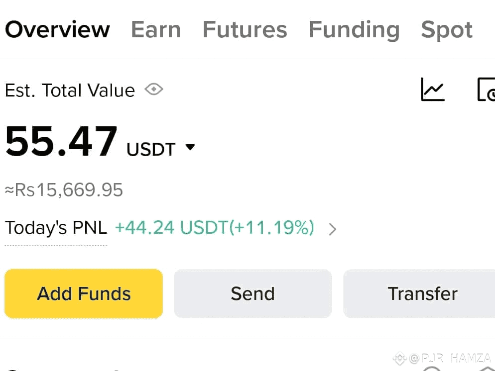Tap the Send button
The height and width of the screenshot is (371, 495).
point(253,293)
